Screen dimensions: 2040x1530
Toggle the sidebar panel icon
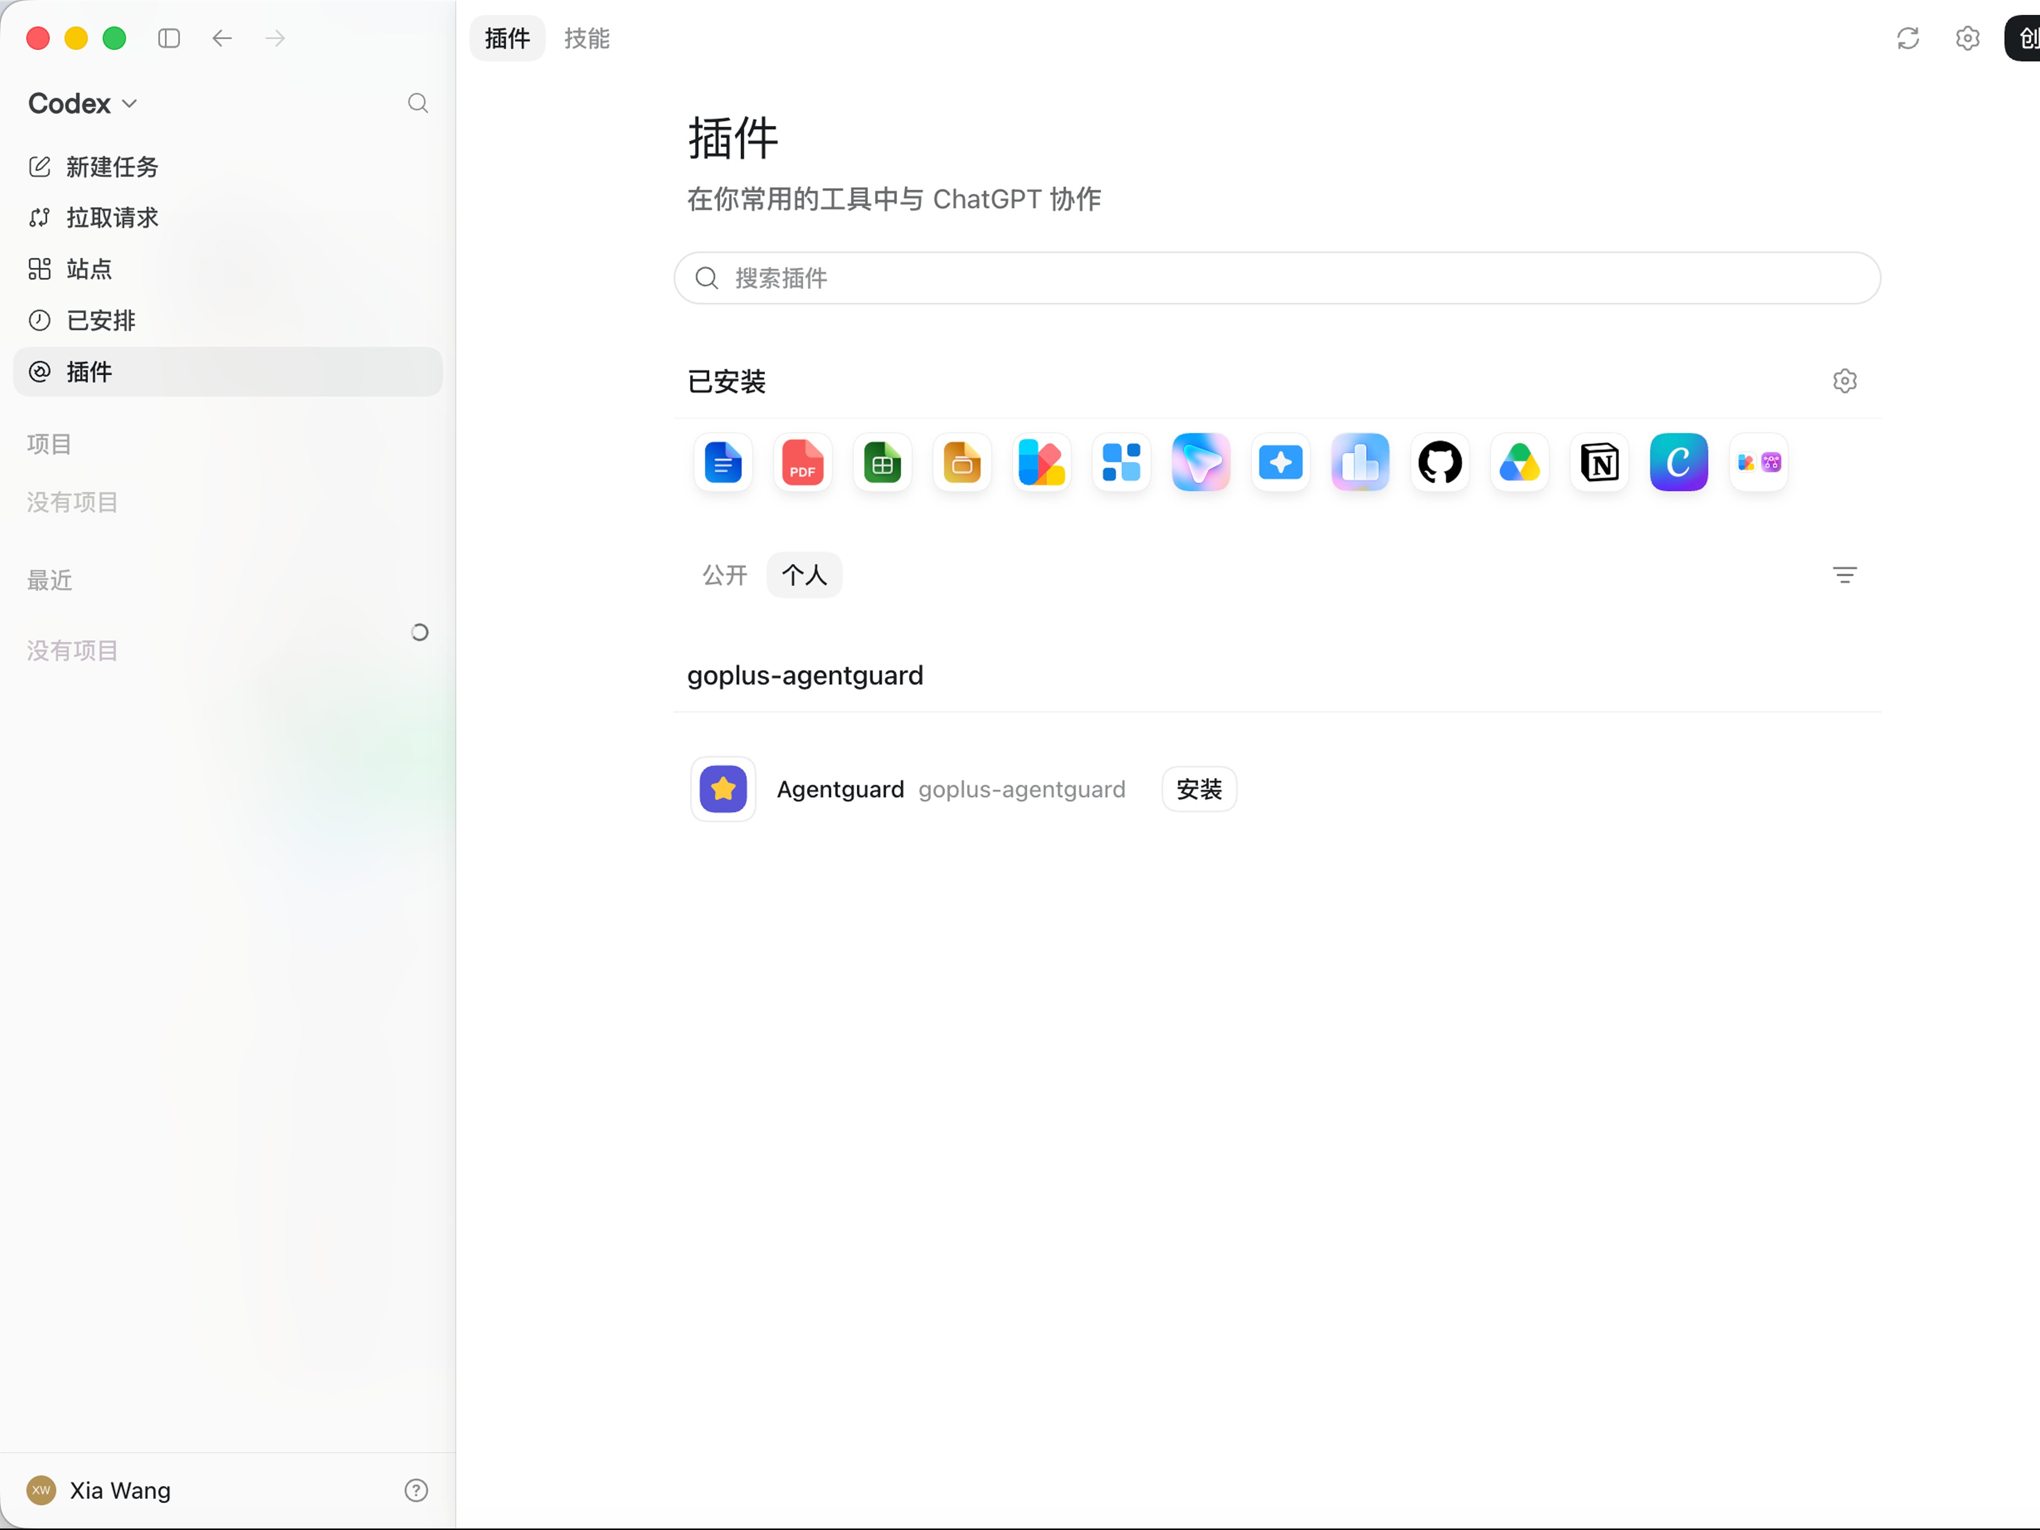coord(169,38)
